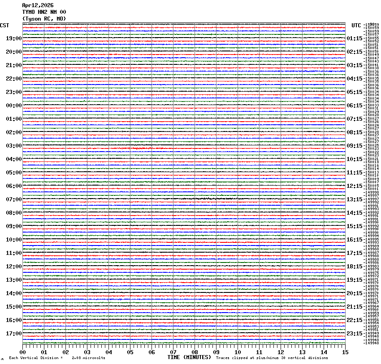Click the 07:00 CST row label

click(13, 199)
